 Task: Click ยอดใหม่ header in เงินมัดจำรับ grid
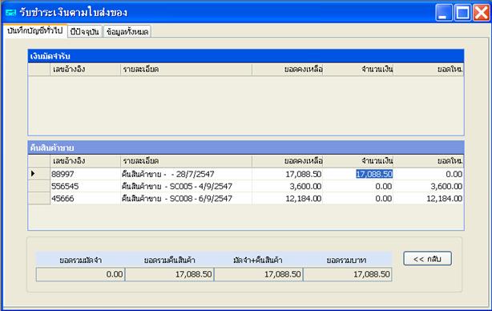[429, 70]
